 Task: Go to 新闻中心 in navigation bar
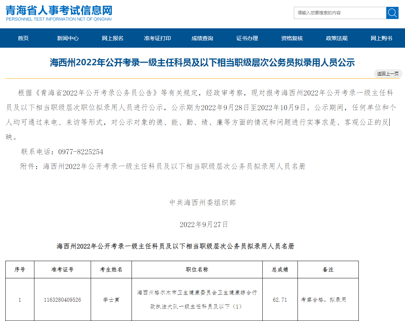tap(68, 38)
